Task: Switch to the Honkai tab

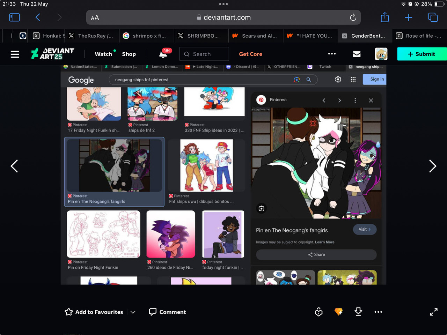Action: 48,36
